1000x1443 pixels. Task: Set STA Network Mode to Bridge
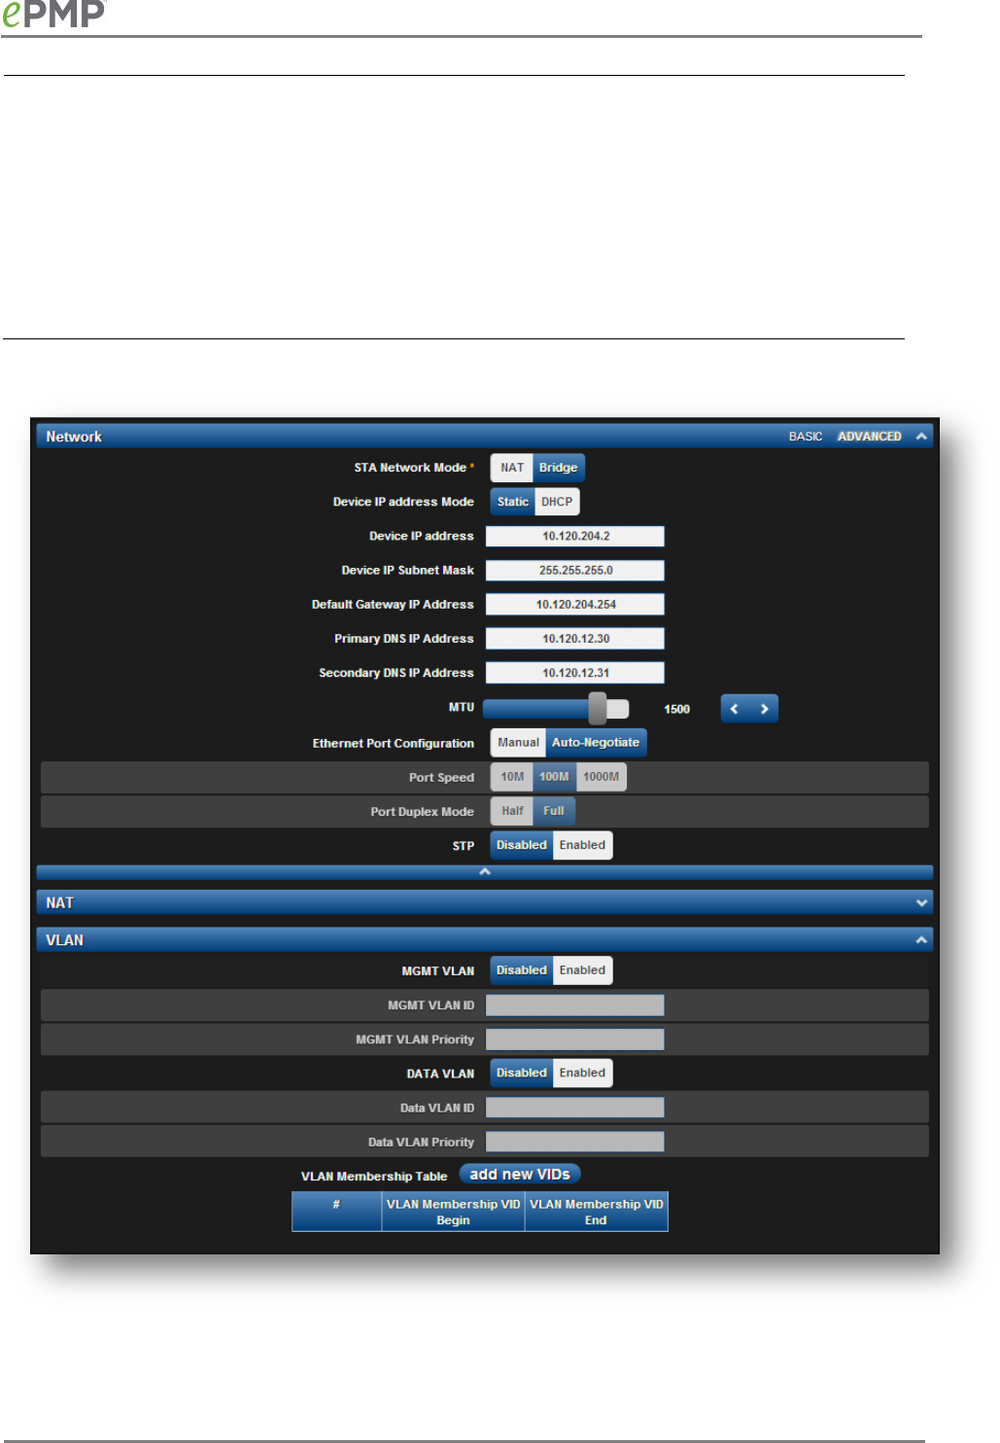pyautogui.click(x=559, y=468)
